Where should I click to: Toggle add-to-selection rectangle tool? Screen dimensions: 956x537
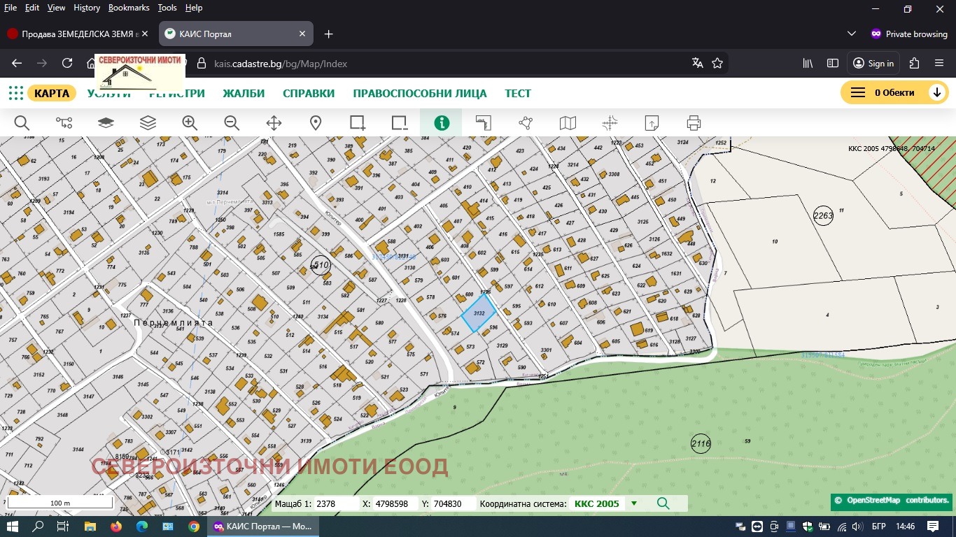click(x=358, y=123)
